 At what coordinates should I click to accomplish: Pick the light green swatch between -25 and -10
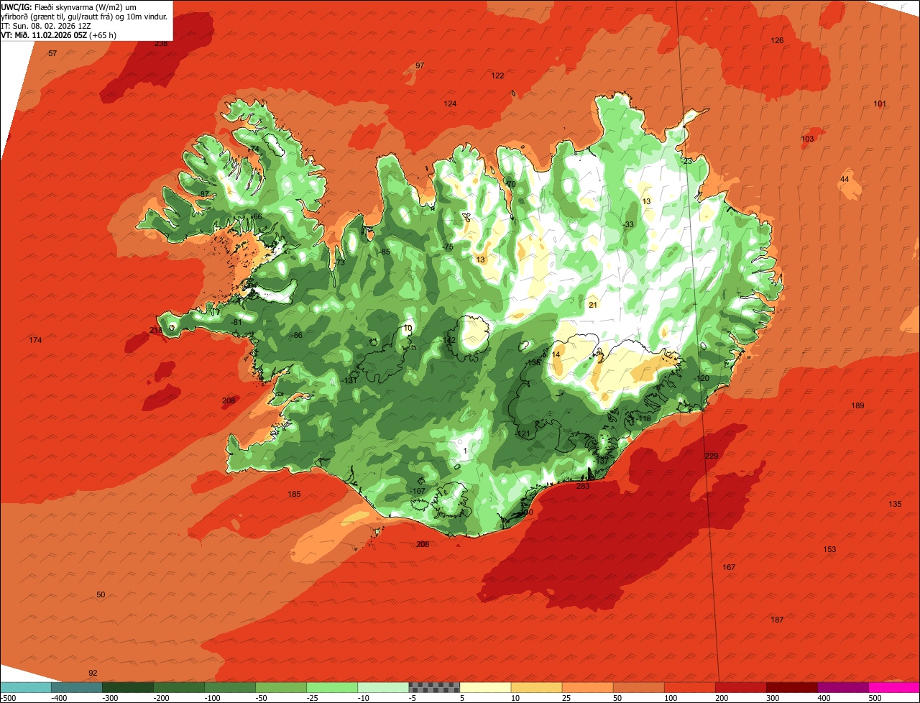coord(332,687)
